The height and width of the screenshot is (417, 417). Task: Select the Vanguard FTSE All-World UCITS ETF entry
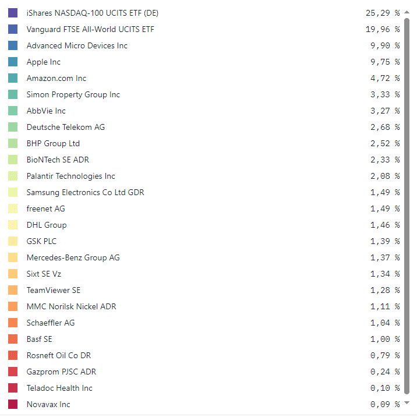coord(90,29)
